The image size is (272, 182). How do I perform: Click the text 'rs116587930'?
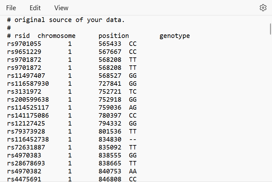click(28, 84)
